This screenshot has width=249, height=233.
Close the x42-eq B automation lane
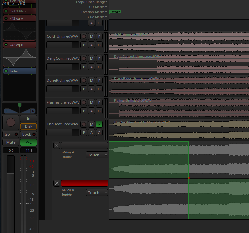click(57, 183)
